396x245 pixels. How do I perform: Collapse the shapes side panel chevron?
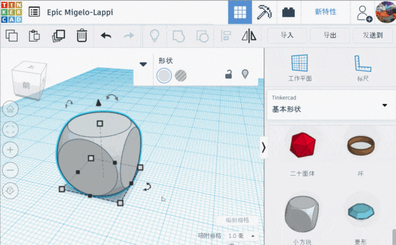(x=264, y=147)
